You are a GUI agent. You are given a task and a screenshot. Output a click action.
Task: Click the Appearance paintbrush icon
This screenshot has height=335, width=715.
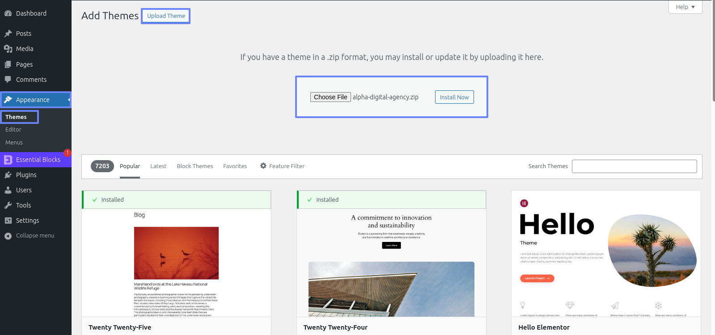[8, 100]
